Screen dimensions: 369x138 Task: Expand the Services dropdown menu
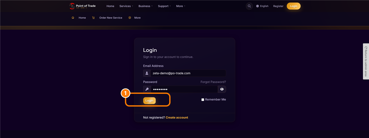[x=126, y=6]
